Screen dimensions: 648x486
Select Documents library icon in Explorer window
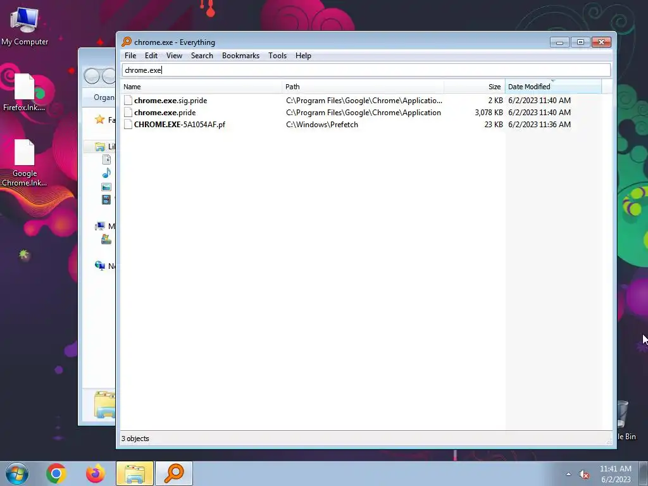click(x=106, y=159)
